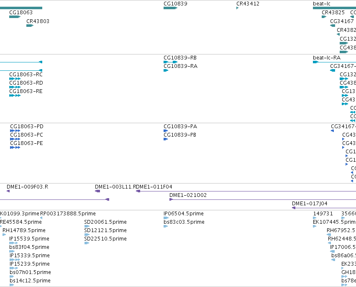Screen dimensions: 356x287
Task: Click the DME1-011F04 label
Action: [x=154, y=187]
